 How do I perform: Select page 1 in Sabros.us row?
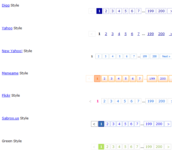click(101, 124)
